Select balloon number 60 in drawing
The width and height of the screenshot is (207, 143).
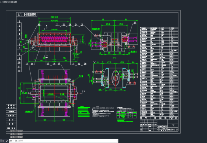(39, 25)
